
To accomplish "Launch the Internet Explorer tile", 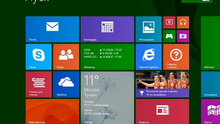I will (148, 57).
